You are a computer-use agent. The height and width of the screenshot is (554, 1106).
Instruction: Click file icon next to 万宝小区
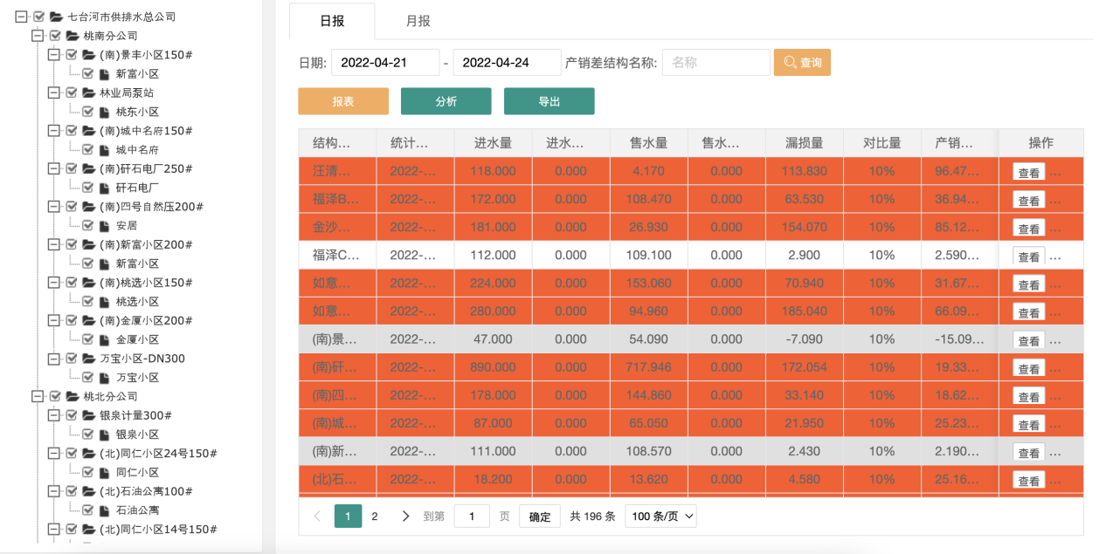pos(104,378)
